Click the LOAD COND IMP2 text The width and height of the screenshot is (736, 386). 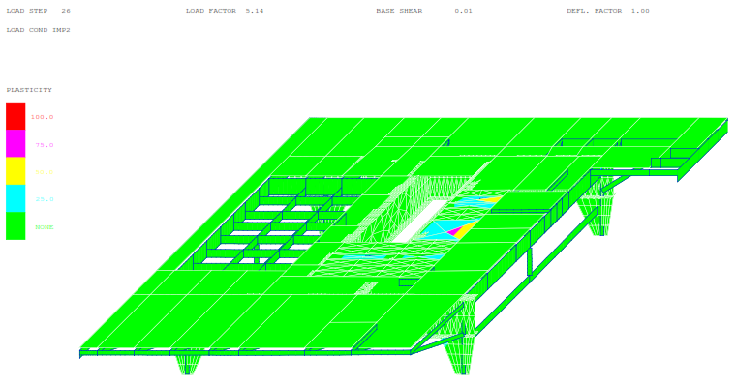38,30
